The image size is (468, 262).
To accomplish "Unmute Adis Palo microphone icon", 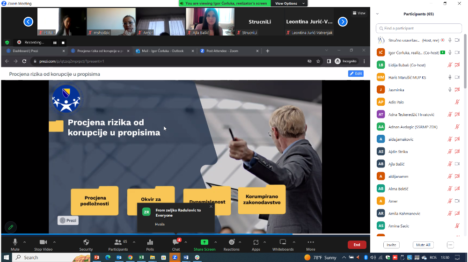I will click(457, 102).
